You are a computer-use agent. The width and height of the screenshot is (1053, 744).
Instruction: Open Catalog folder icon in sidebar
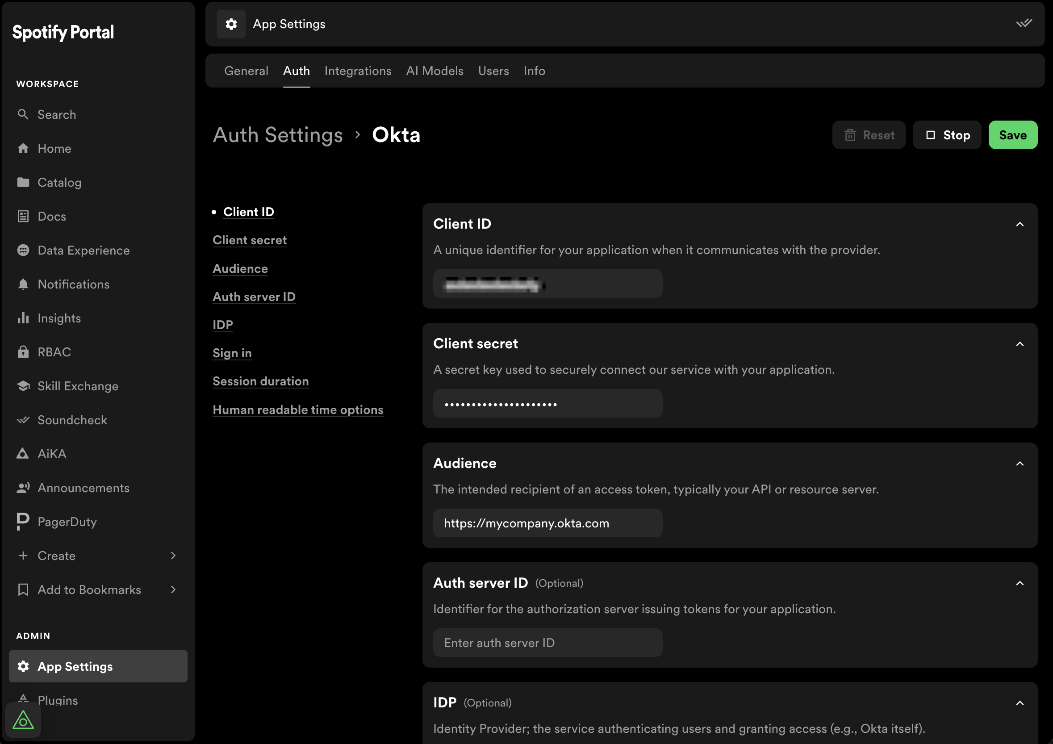23,182
